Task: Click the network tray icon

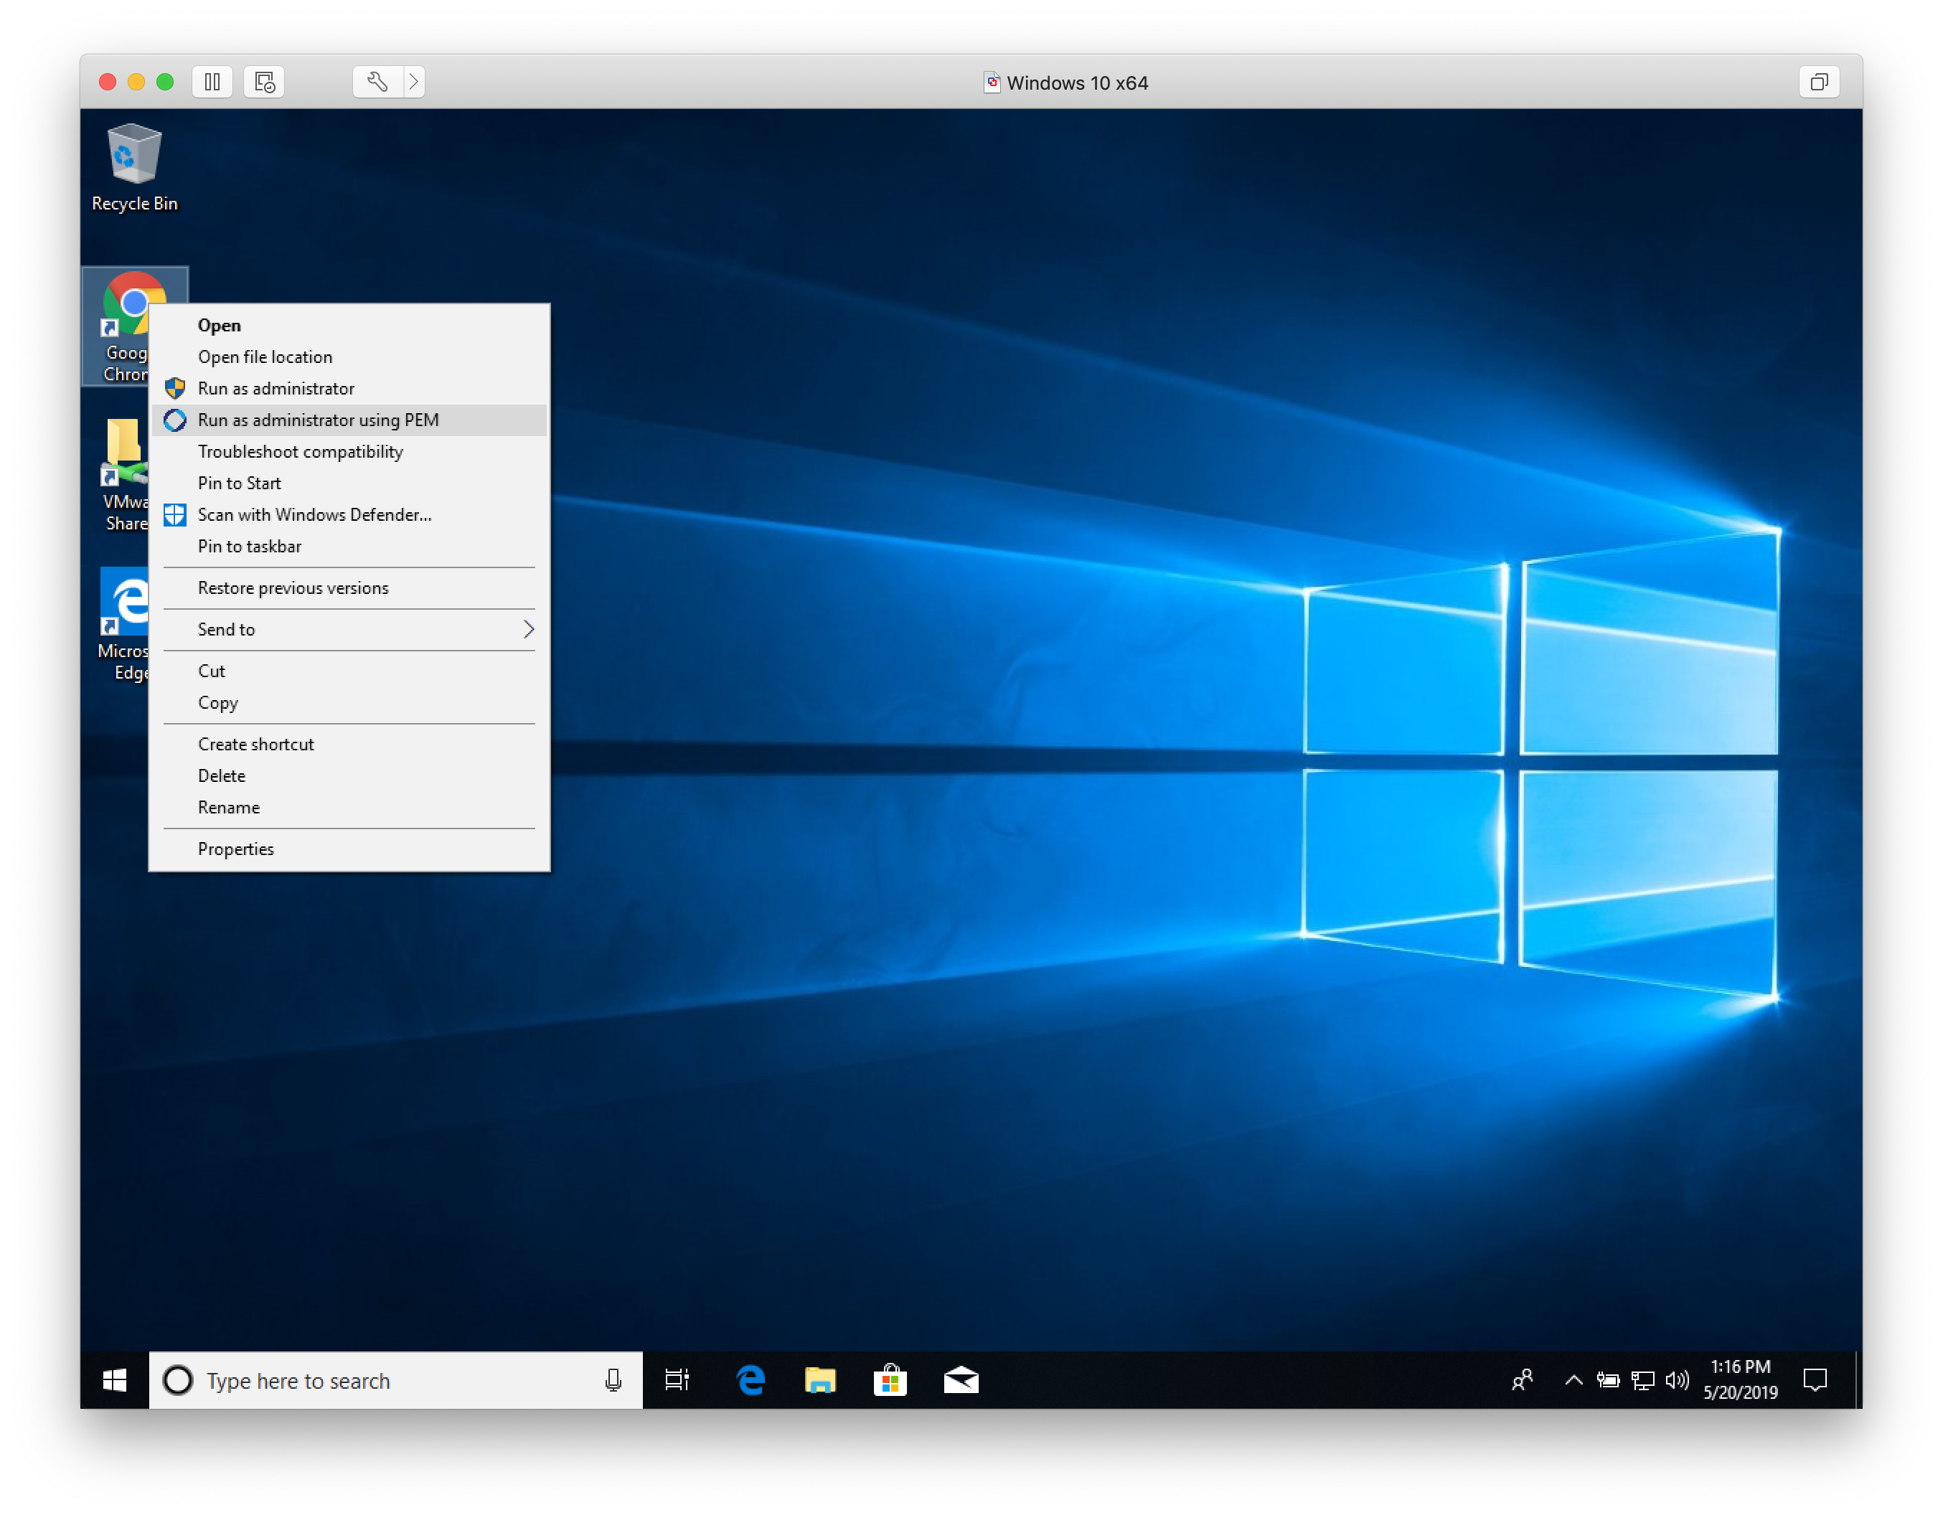Action: 1642,1379
